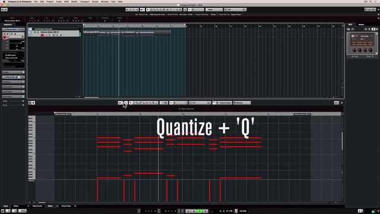The width and height of the screenshot is (380, 214).
Task: Open the Chord Pads tab
Action: point(66,206)
